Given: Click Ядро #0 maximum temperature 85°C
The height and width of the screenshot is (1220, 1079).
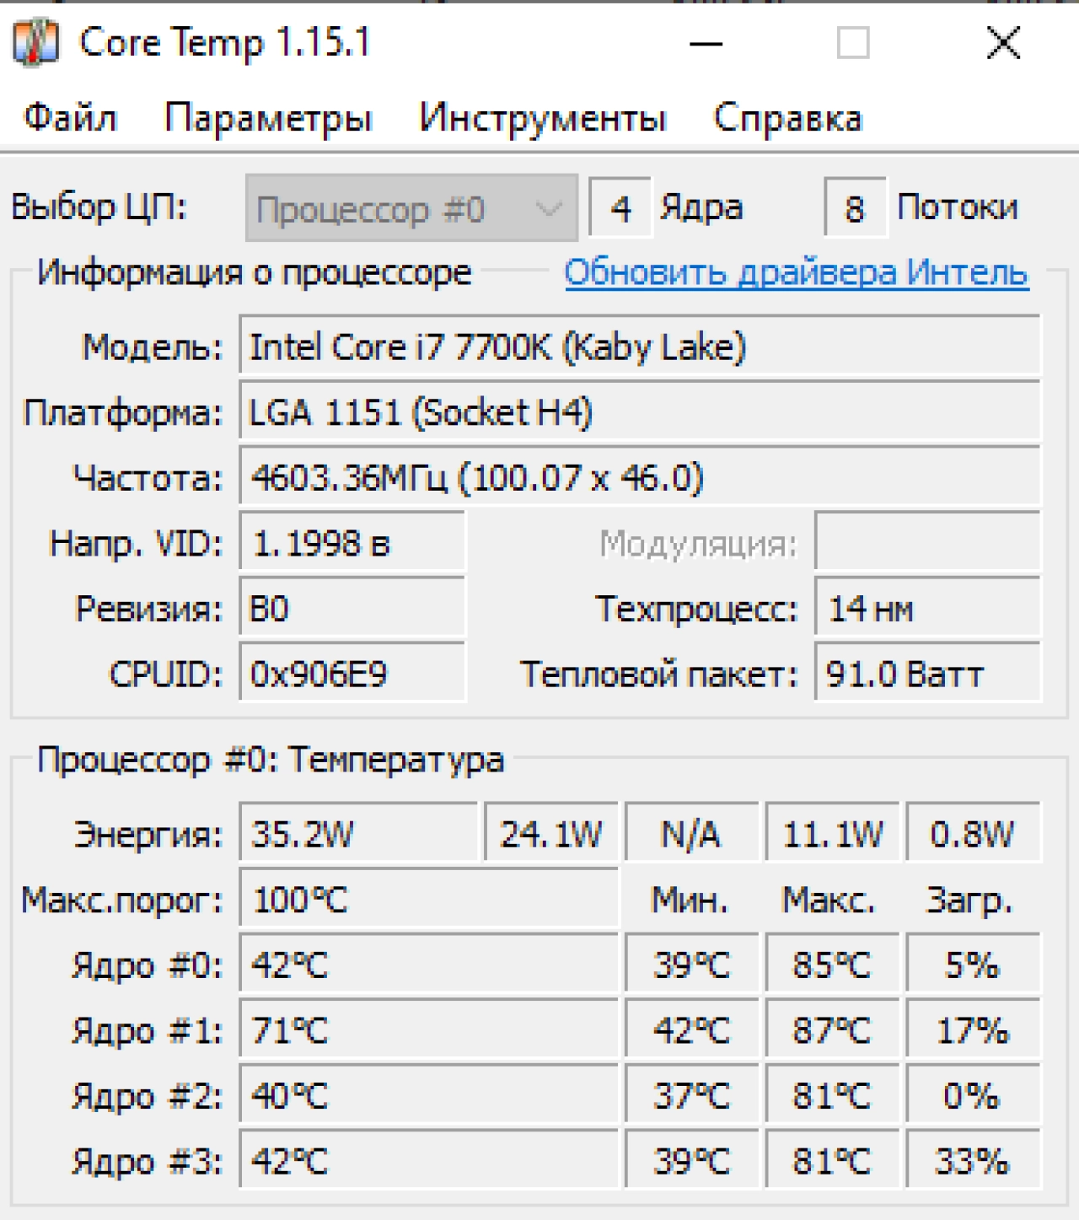Looking at the screenshot, I should [x=832, y=964].
